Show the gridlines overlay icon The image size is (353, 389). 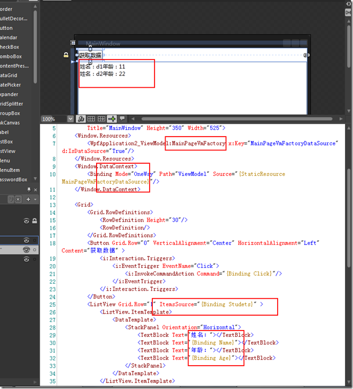(91, 119)
